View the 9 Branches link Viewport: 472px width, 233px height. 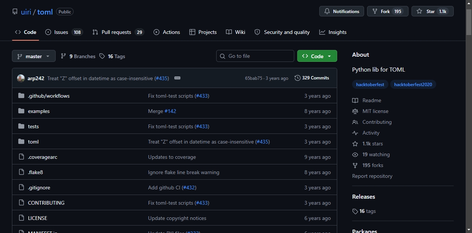[x=78, y=56]
